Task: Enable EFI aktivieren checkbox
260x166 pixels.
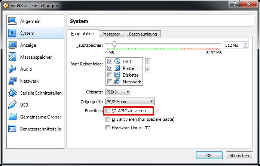Action: pyautogui.click(x=108, y=119)
